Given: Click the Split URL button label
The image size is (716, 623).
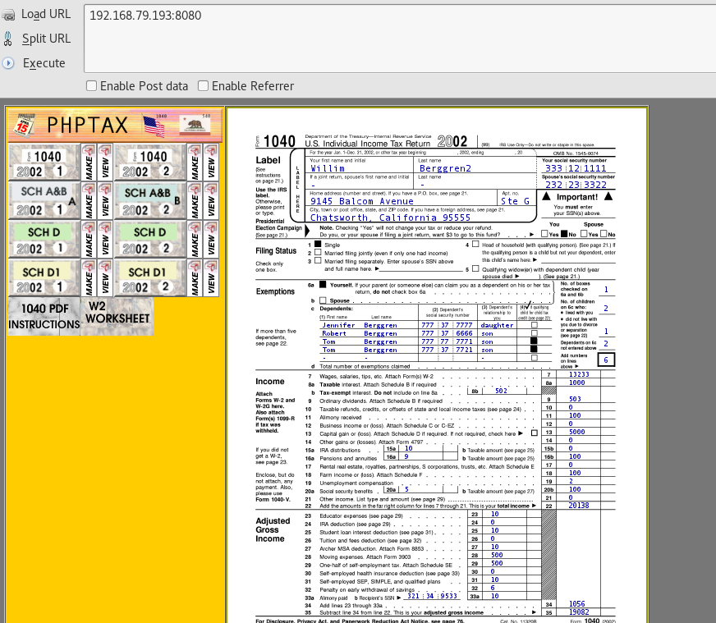Looking at the screenshot, I should (x=47, y=39).
